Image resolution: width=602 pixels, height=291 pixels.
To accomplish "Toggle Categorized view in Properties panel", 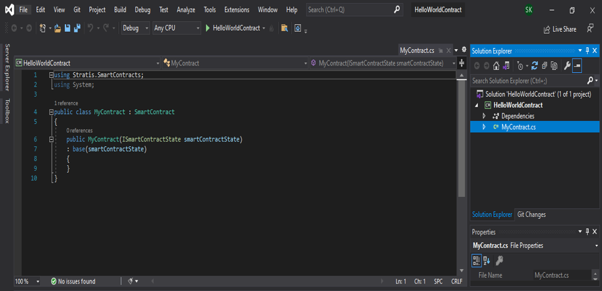I will (x=476, y=260).
